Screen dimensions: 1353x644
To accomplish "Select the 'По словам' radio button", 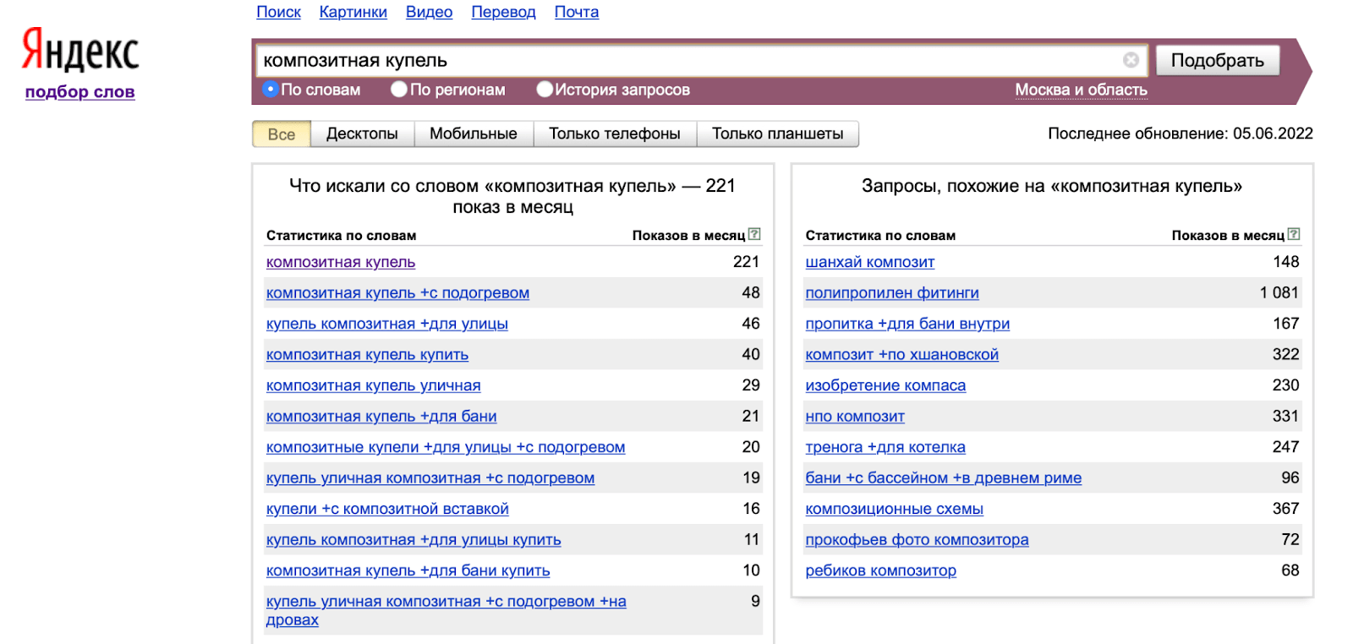I will pos(271,89).
